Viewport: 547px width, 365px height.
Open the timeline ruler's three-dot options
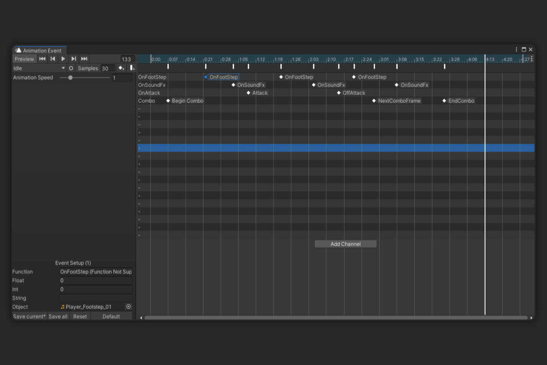coord(532,59)
